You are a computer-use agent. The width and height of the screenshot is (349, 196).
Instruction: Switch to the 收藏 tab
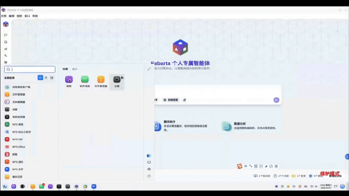(65, 69)
